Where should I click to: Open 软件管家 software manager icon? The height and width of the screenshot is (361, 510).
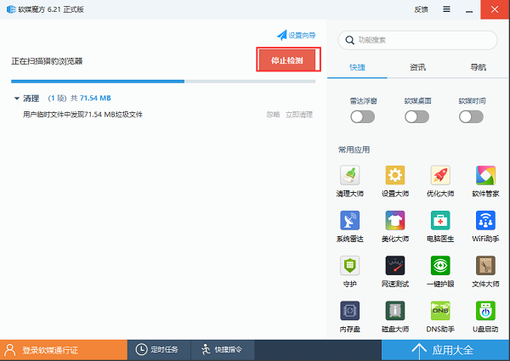pos(485,176)
